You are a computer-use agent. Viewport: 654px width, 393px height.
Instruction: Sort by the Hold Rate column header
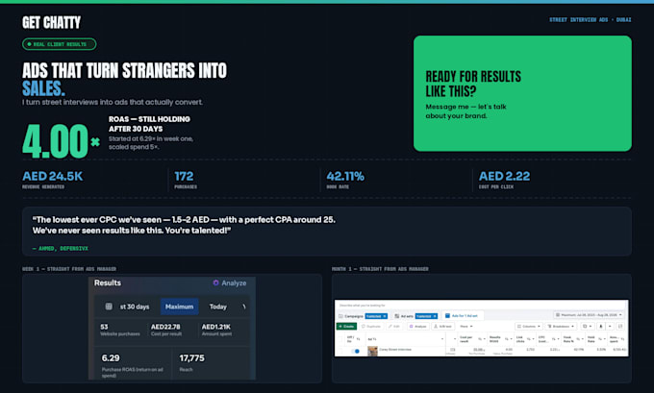click(591, 339)
